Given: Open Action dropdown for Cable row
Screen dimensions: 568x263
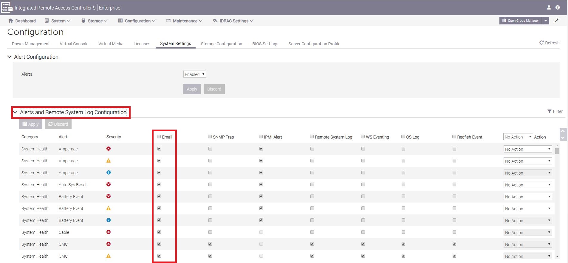Looking at the screenshot, I should click(x=528, y=232).
